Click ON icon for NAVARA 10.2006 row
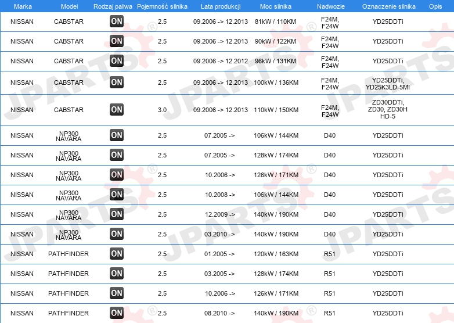The image size is (454, 323). point(117,174)
